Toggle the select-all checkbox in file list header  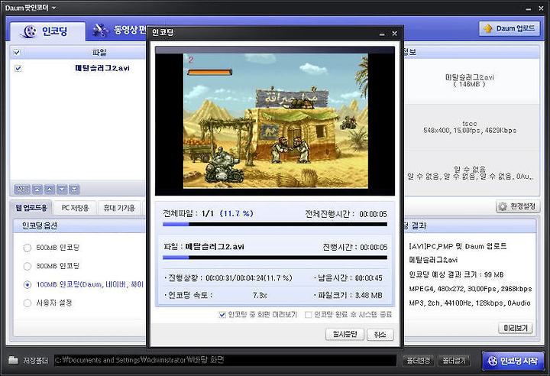coord(17,52)
